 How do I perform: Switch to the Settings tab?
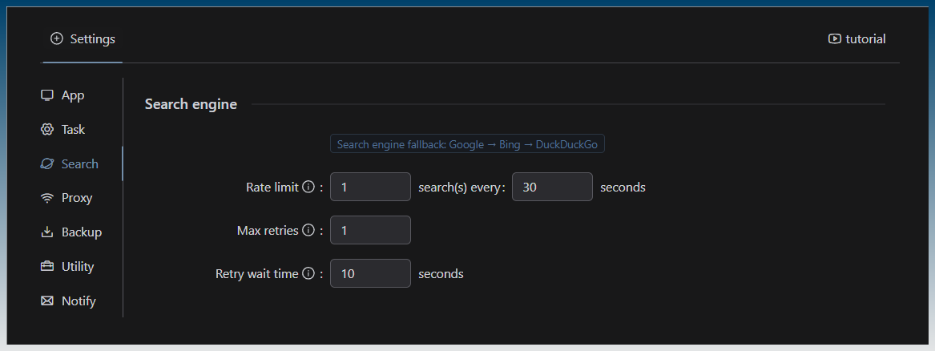click(x=83, y=39)
